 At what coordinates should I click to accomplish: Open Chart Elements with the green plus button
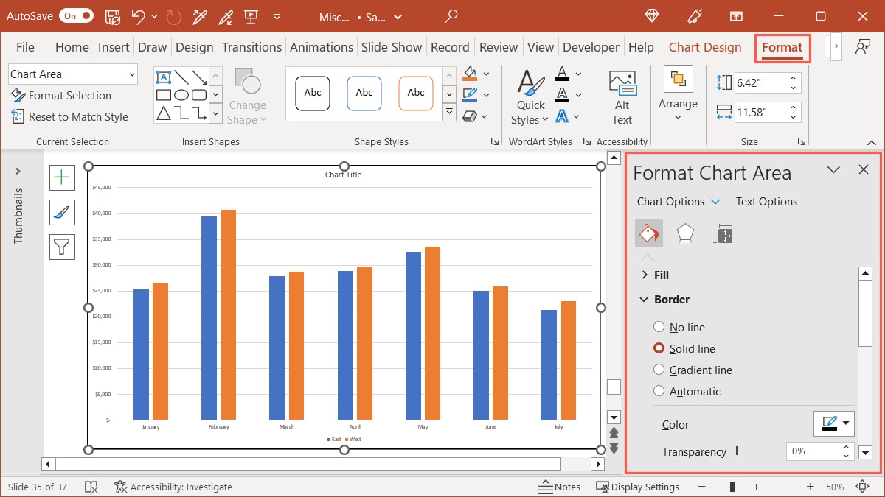point(62,177)
